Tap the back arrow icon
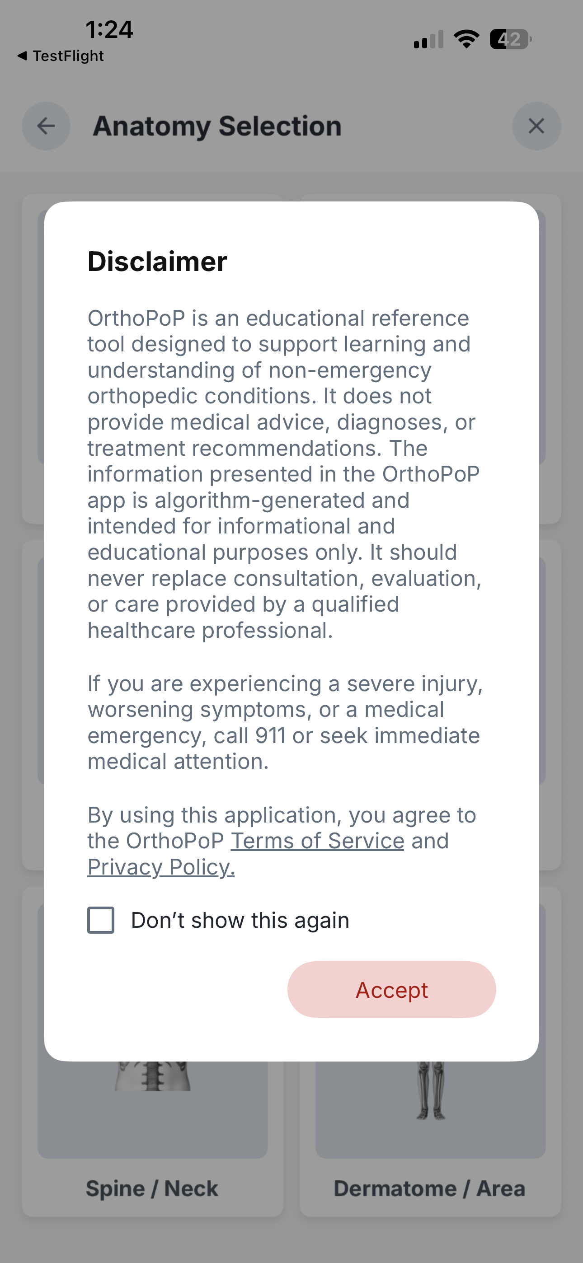This screenshot has height=1263, width=583. (x=46, y=126)
